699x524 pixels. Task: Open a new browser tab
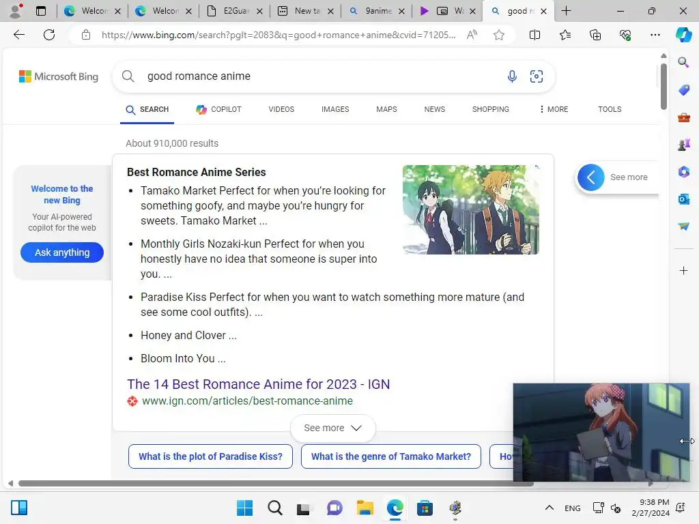click(566, 11)
